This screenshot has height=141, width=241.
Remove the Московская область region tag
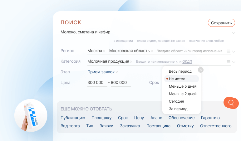tap(152, 51)
